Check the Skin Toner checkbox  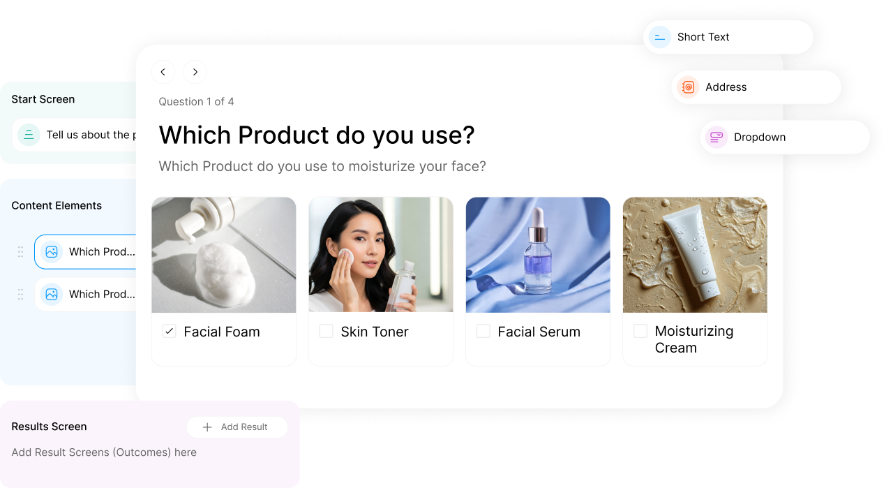pos(327,331)
